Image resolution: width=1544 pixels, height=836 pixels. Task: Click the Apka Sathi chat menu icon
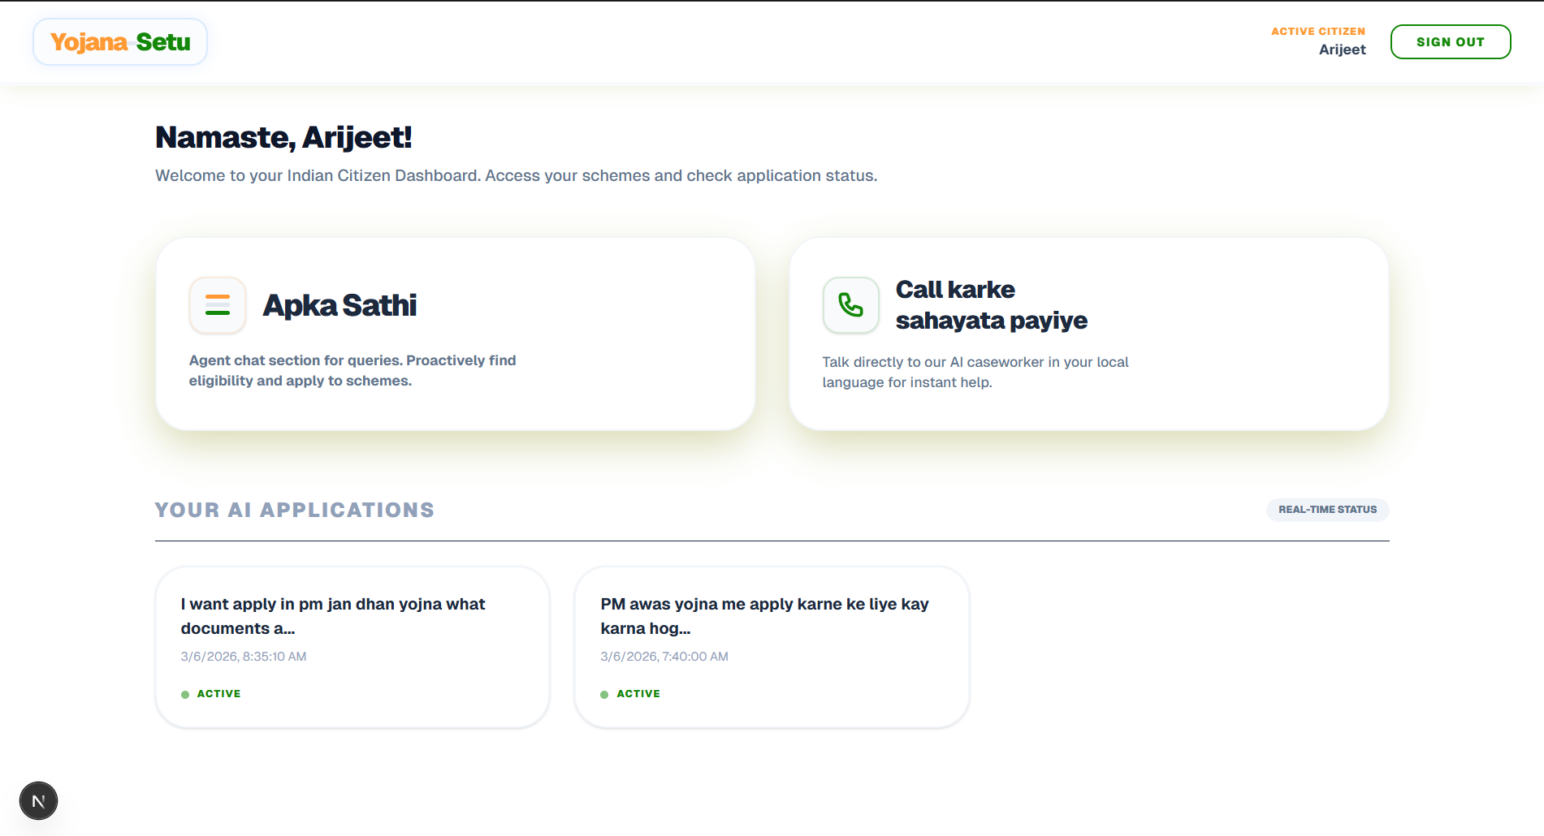[x=218, y=305]
